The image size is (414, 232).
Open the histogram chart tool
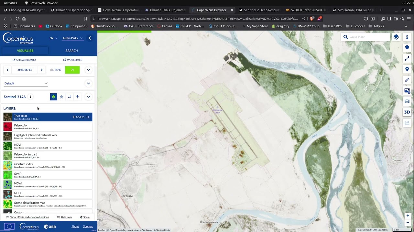tap(407, 123)
